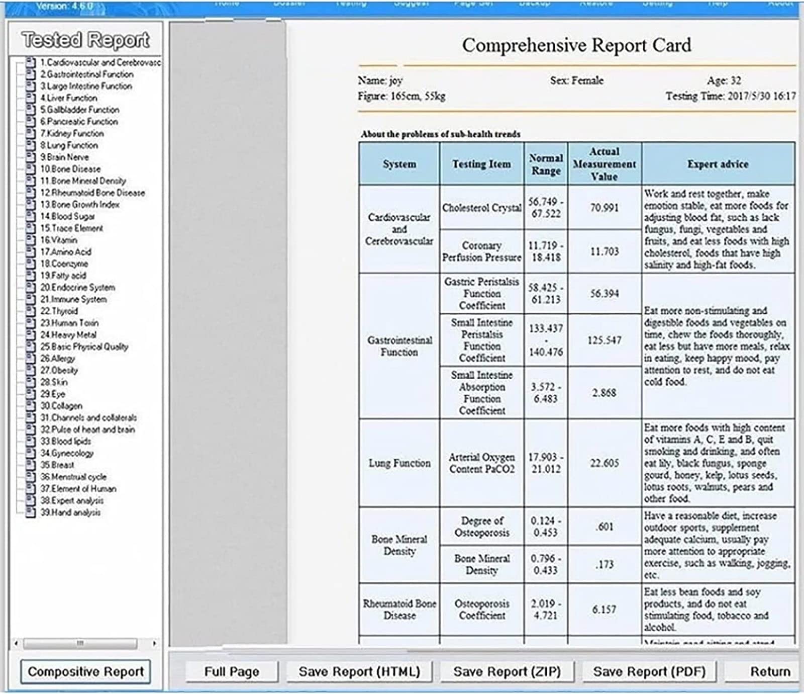The height and width of the screenshot is (694, 804).
Task: Click the Compositive Report button
Action: click(85, 671)
